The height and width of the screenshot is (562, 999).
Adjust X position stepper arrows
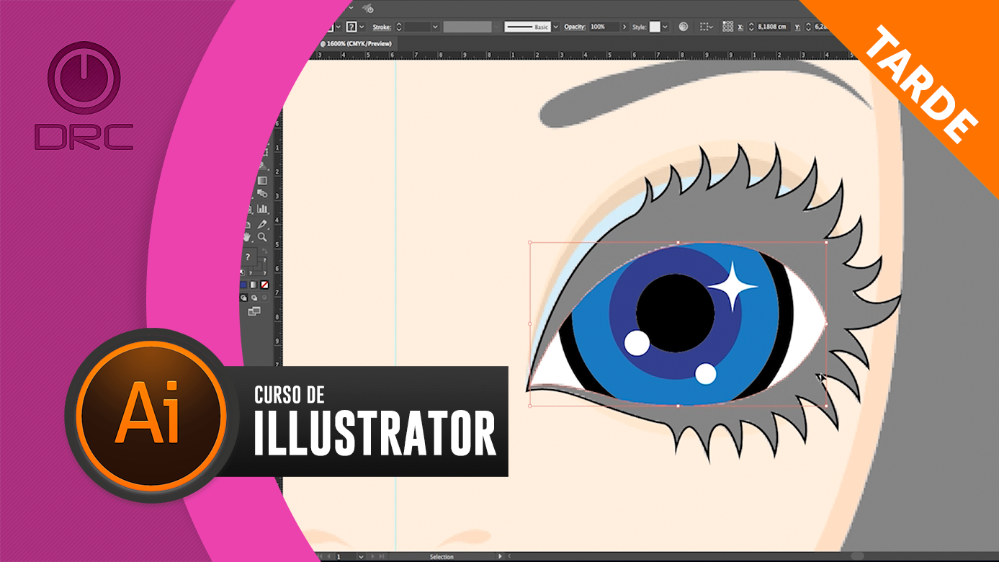[751, 27]
